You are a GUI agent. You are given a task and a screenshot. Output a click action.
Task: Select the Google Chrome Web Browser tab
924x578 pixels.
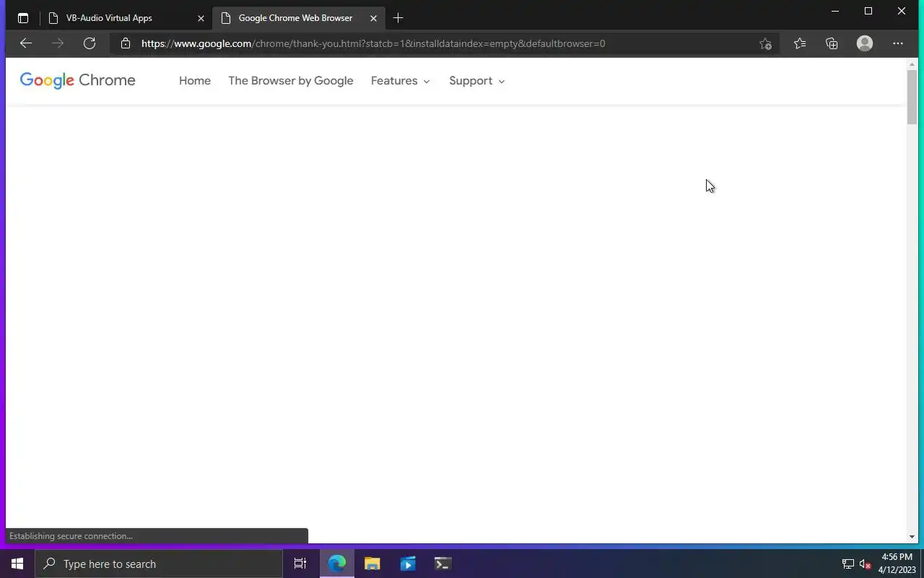(x=299, y=18)
